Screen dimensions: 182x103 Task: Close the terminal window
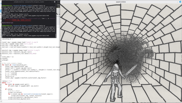(x=55, y=2)
